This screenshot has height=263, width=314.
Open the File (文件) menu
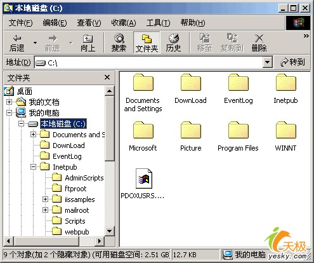click(x=20, y=23)
